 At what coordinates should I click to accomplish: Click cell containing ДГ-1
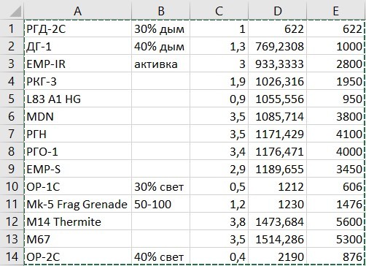[78, 46]
